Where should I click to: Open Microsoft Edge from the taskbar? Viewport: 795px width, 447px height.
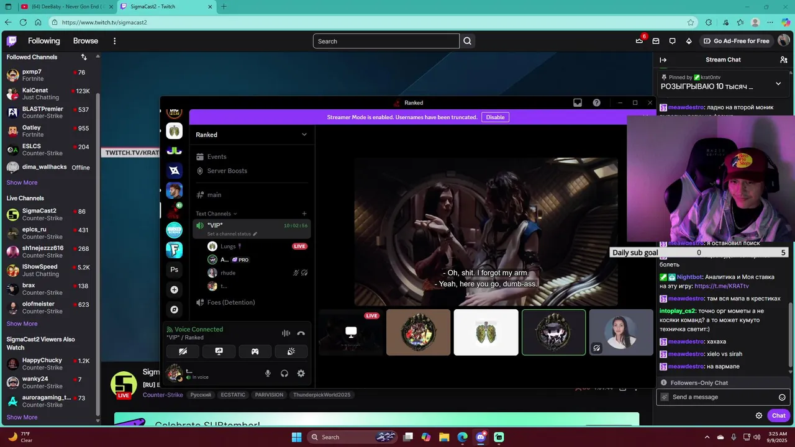click(x=463, y=437)
